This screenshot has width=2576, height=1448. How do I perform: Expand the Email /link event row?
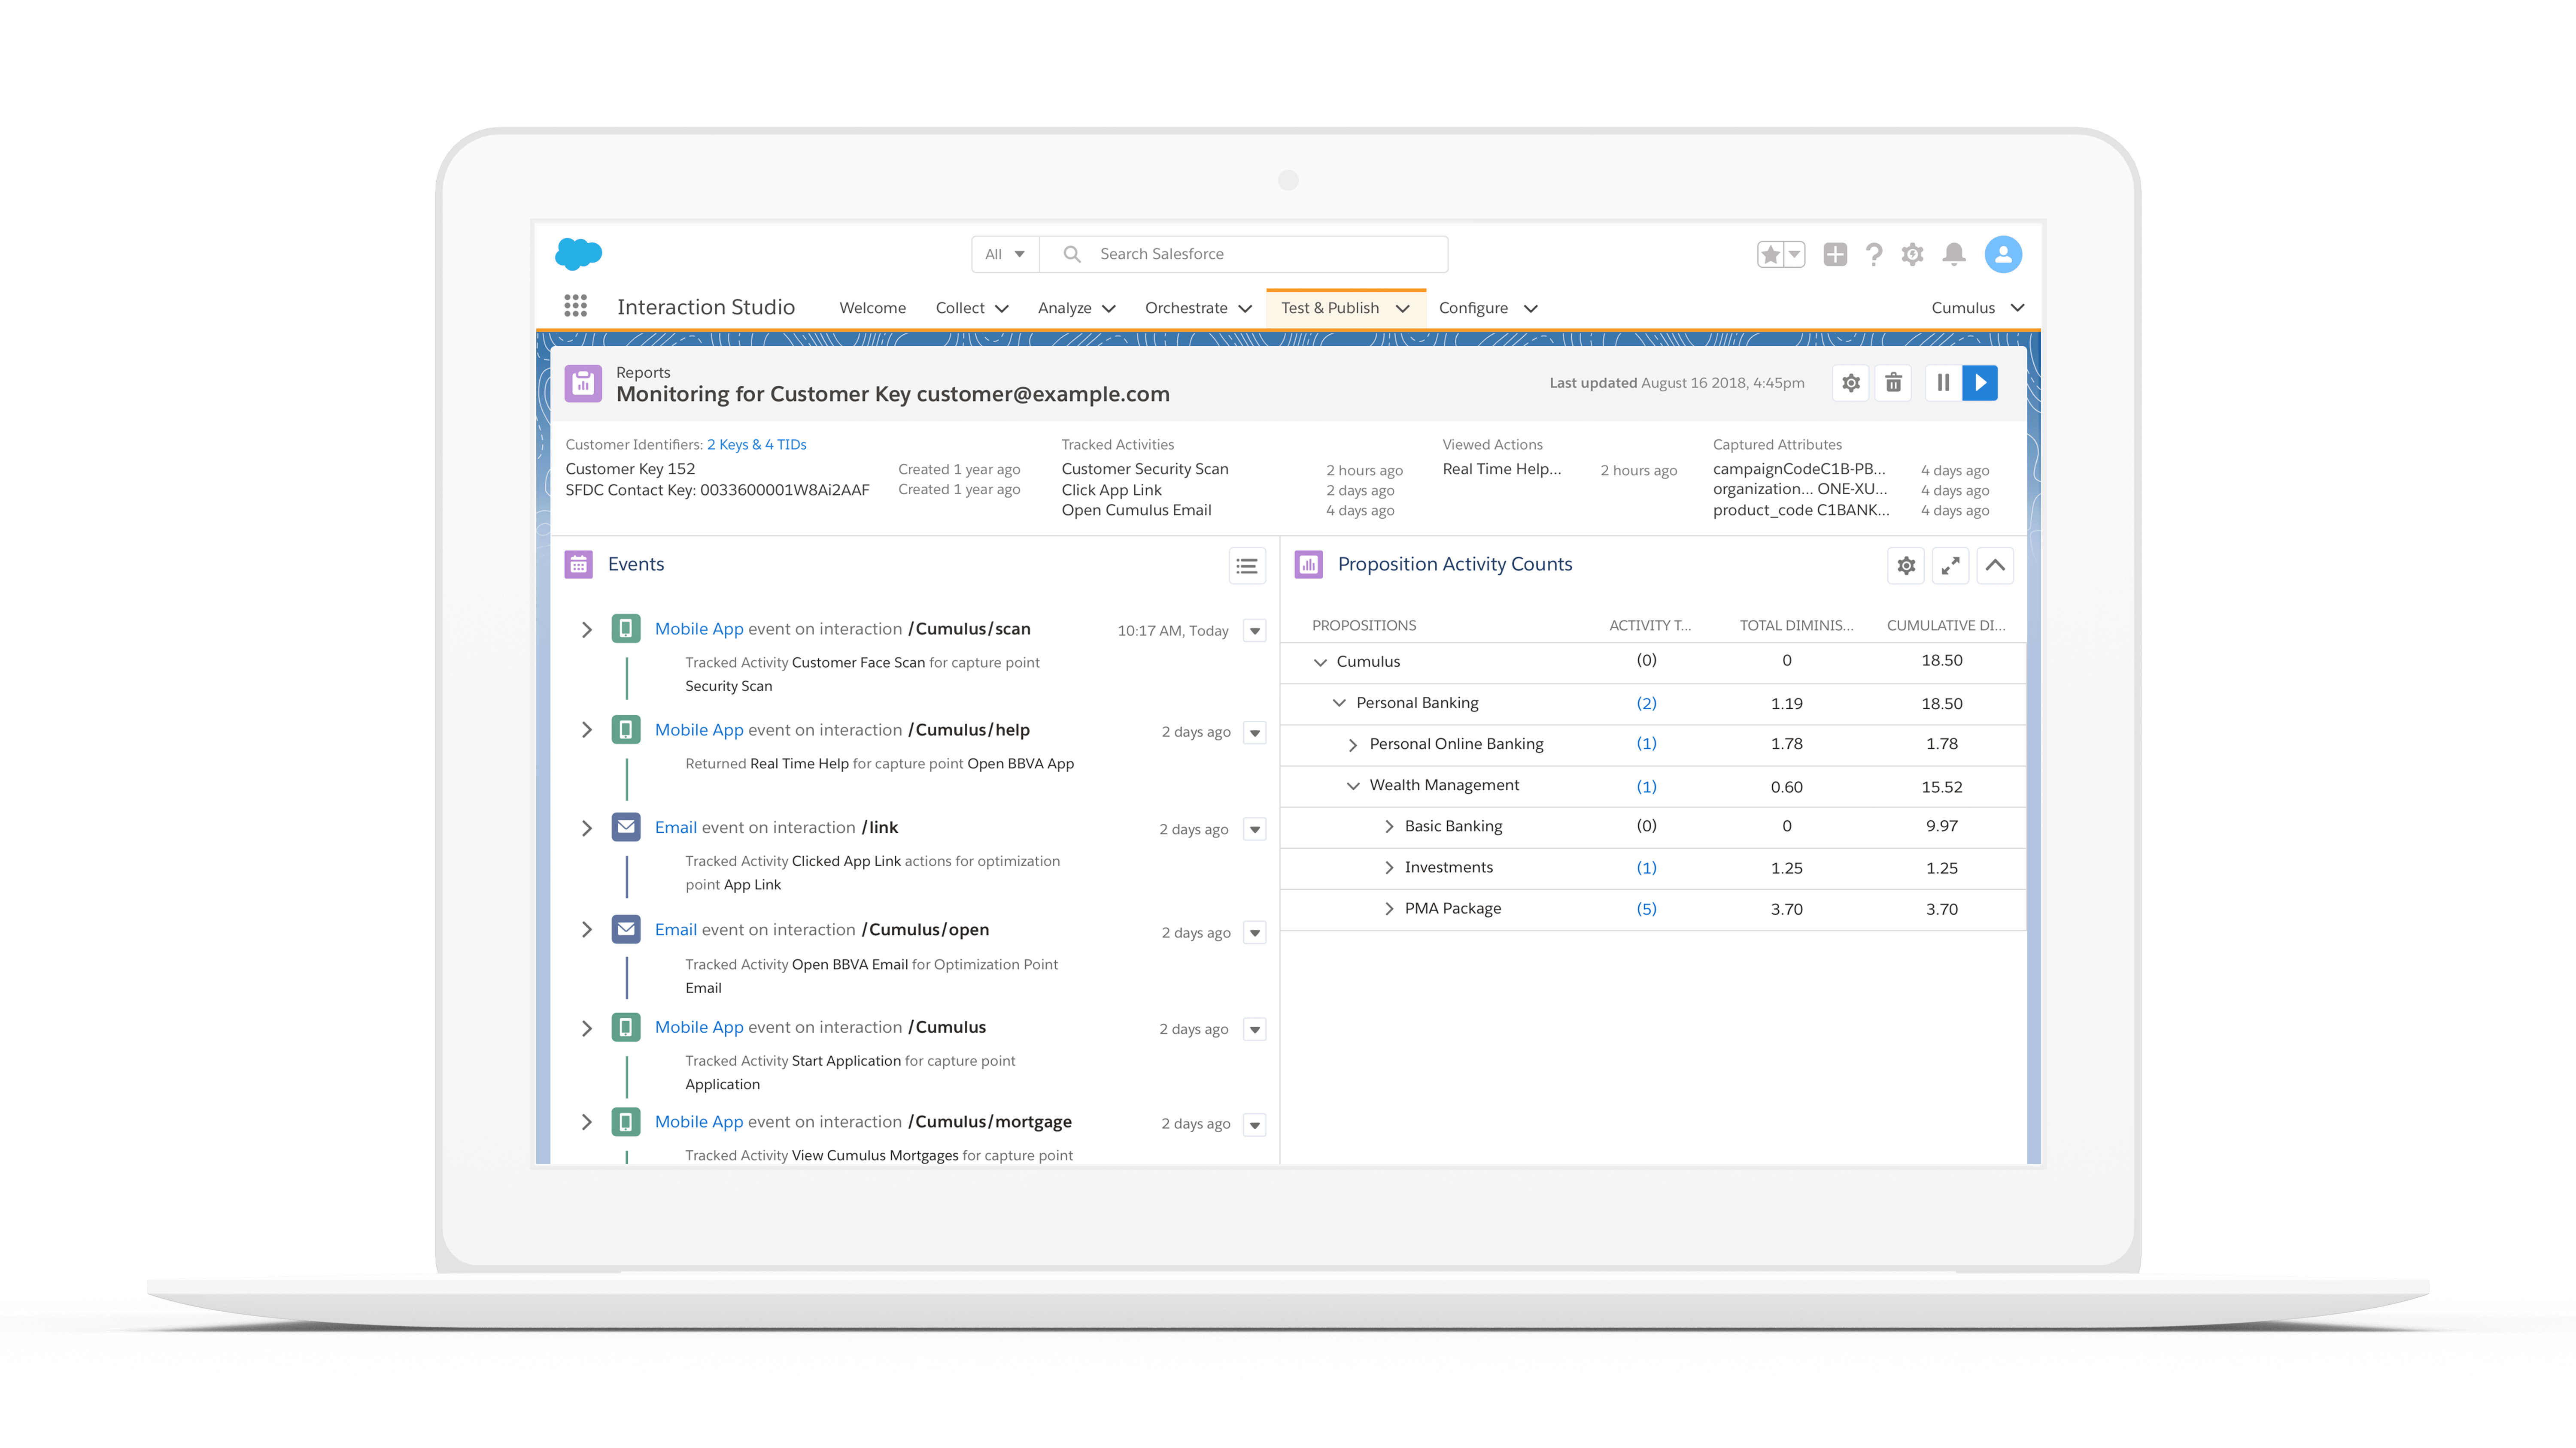pos(587,828)
